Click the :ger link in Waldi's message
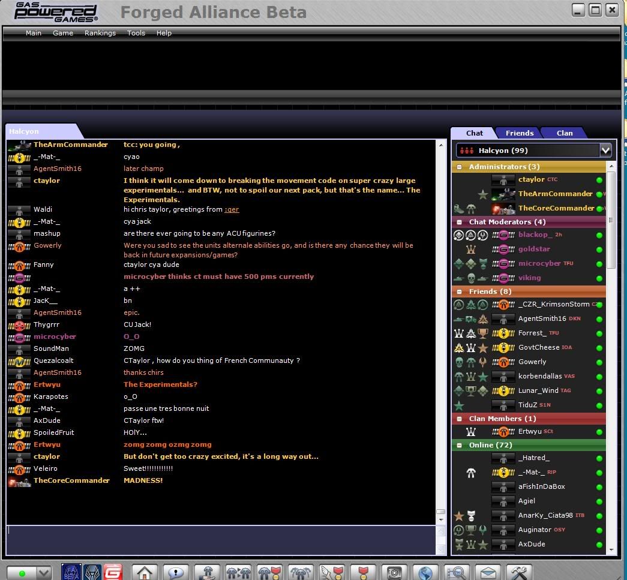Image resolution: width=627 pixels, height=580 pixels. click(232, 209)
